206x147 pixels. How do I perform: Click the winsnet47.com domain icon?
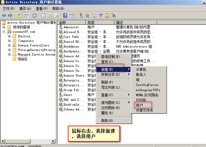9,32
